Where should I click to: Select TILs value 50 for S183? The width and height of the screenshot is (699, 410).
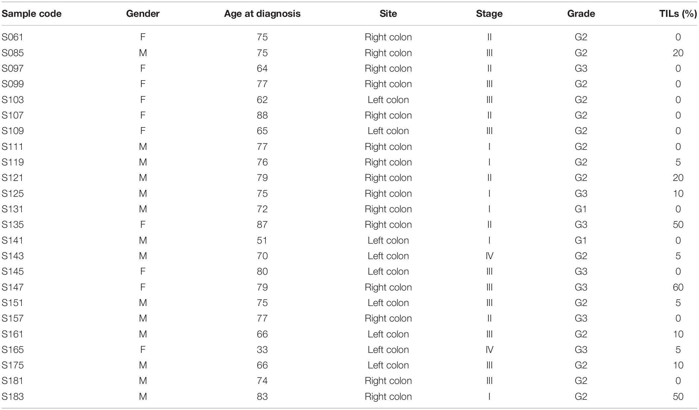tap(678, 396)
